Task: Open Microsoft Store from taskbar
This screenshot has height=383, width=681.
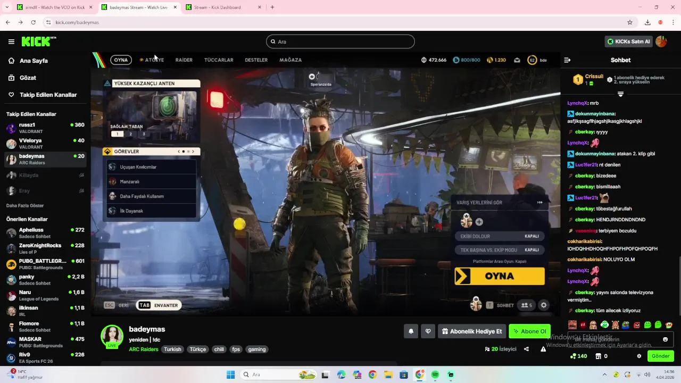Action: [x=404, y=374]
